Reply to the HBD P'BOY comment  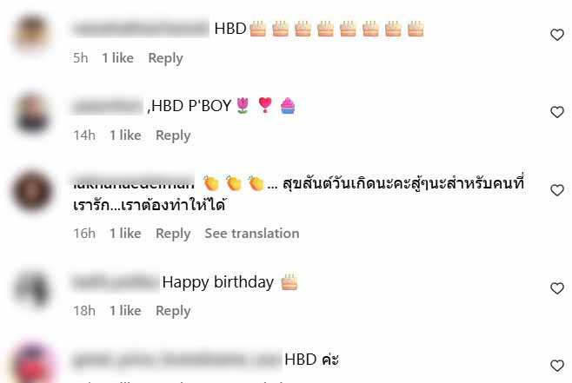173,135
